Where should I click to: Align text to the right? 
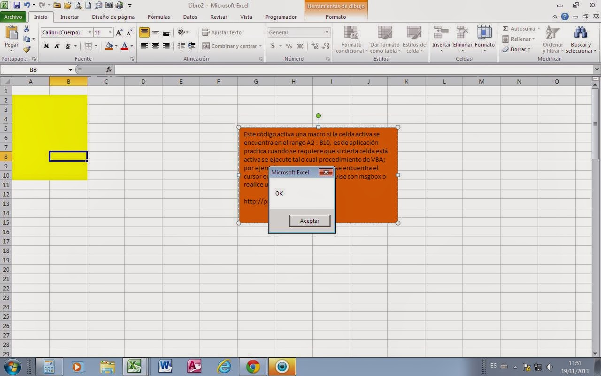166,46
